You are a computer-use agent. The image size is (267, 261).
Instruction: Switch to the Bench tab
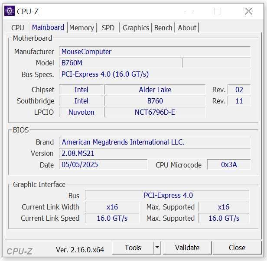click(x=163, y=28)
